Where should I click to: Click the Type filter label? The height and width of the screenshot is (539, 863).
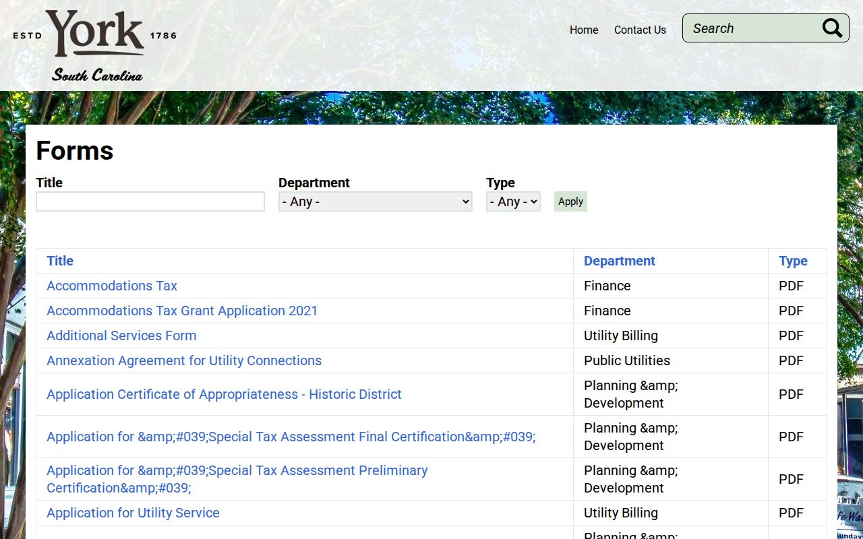pos(500,183)
